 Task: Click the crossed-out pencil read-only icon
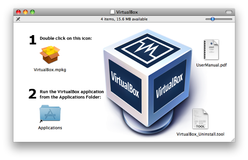(18, 19)
